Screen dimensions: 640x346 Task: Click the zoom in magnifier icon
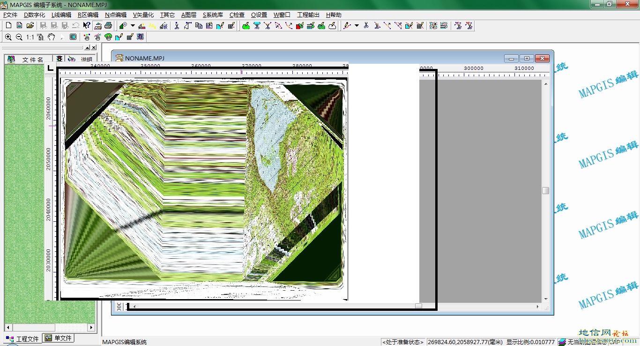(8, 37)
